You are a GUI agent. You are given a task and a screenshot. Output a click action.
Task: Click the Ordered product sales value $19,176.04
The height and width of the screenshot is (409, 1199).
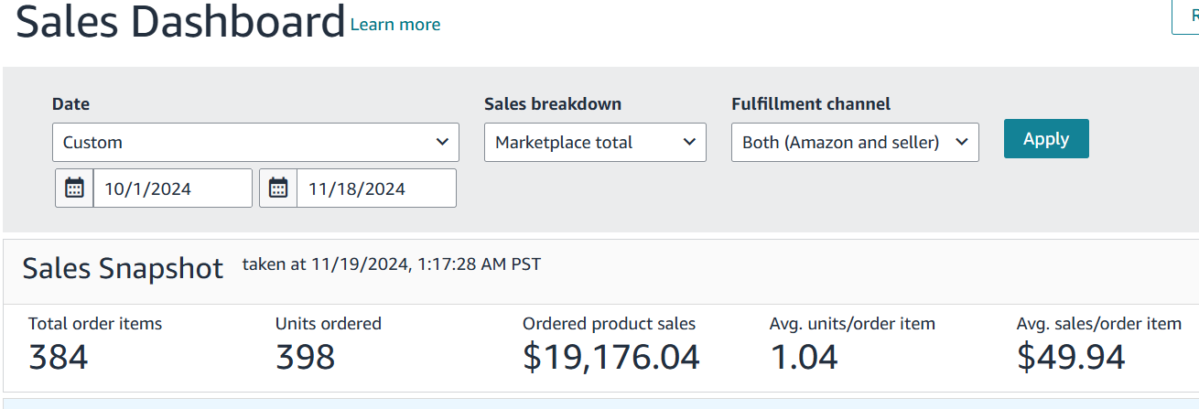click(611, 357)
